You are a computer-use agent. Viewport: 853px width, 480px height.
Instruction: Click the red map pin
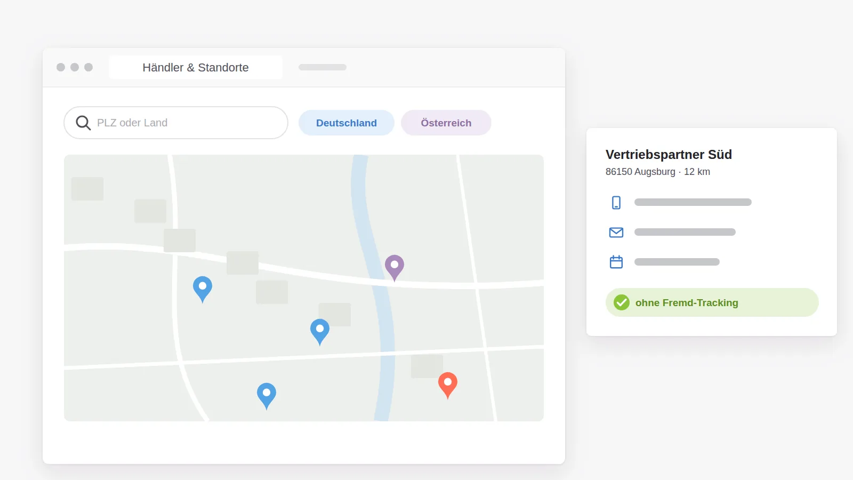point(448,386)
